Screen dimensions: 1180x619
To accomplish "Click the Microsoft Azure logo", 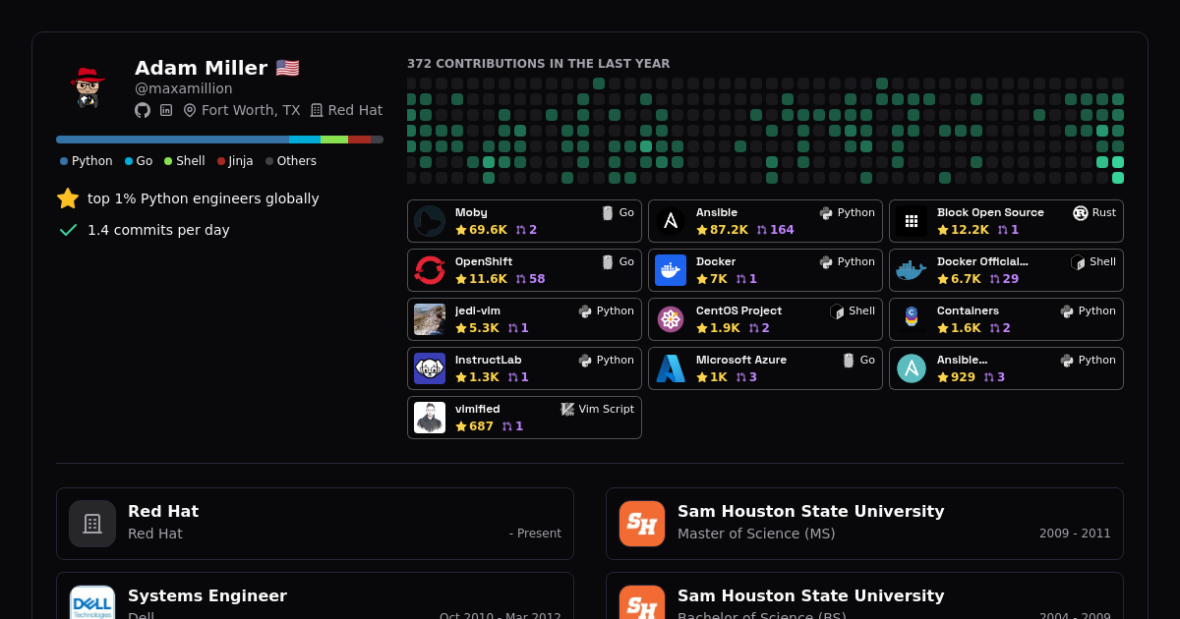I will click(671, 368).
